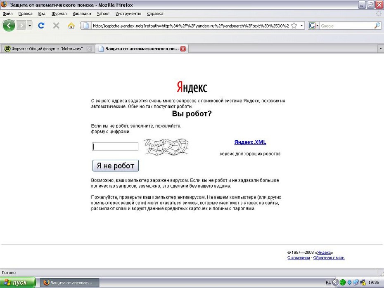Click the search magnifier icon
384x288 pixels.
coord(377,26)
